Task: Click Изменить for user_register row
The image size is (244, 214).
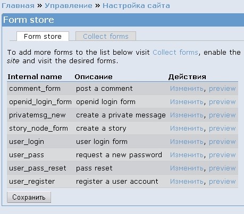Action: click(x=187, y=182)
